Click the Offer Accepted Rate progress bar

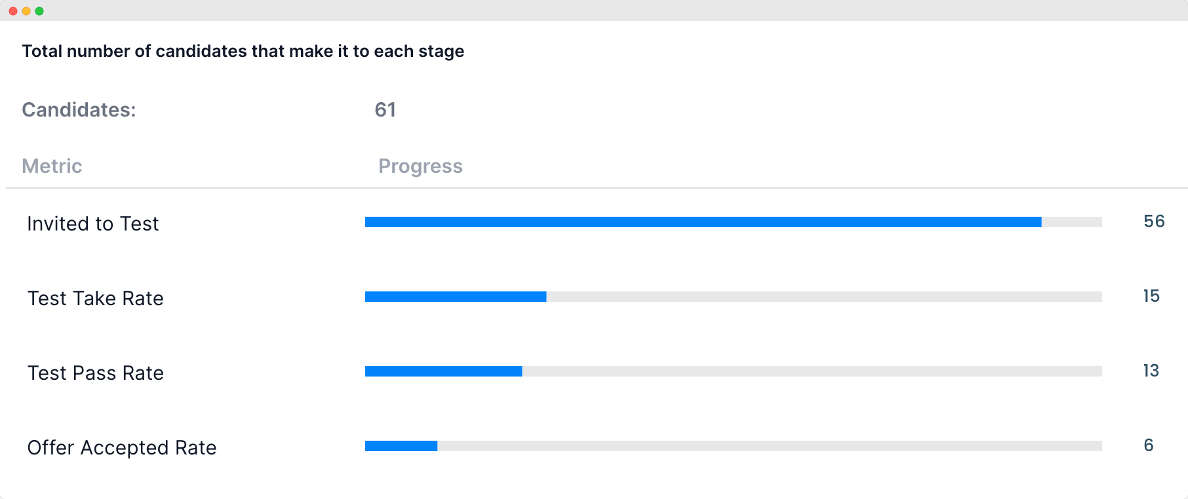[x=733, y=446]
